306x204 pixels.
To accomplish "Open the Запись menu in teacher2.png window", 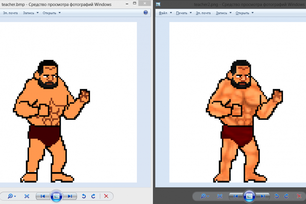I will 221,13.
